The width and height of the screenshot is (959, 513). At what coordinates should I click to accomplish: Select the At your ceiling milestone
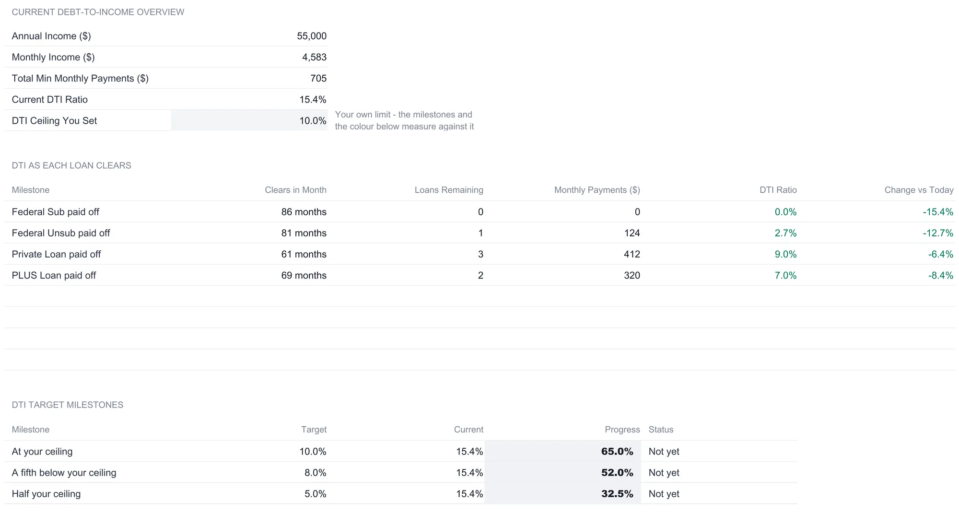point(42,451)
